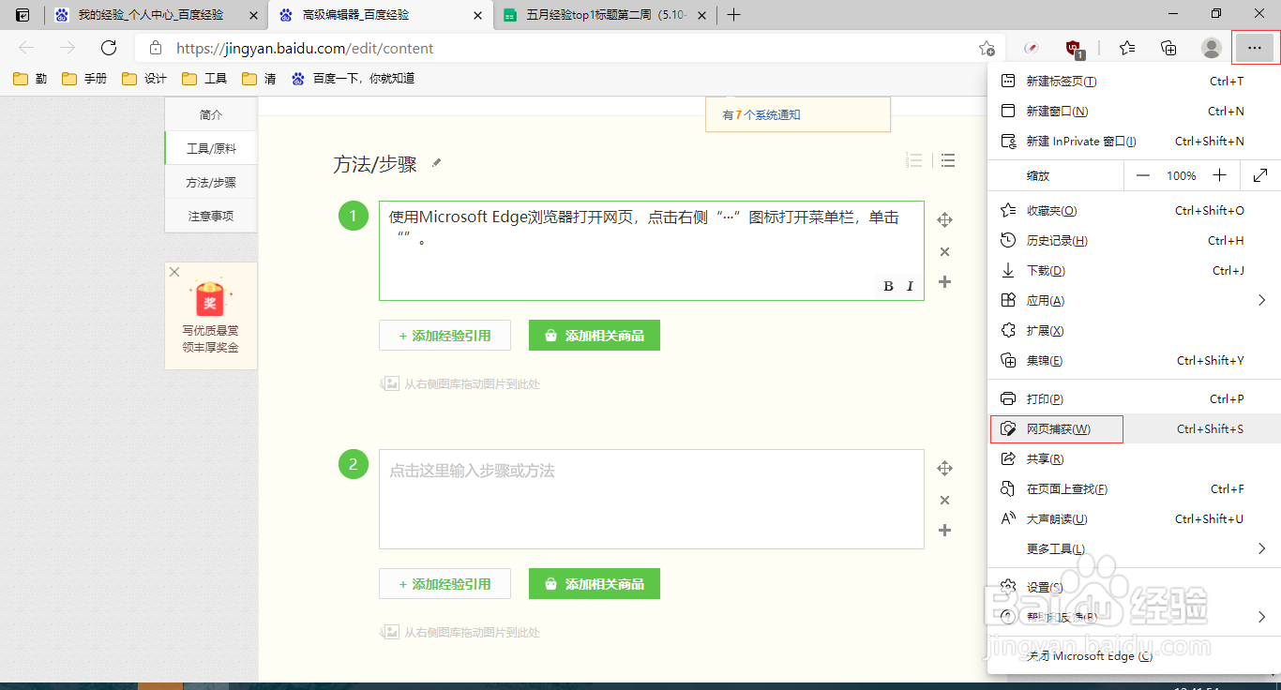Image resolution: width=1281 pixels, height=690 pixels.
Task: Click the green 添加相关商品 button
Action: coord(594,335)
